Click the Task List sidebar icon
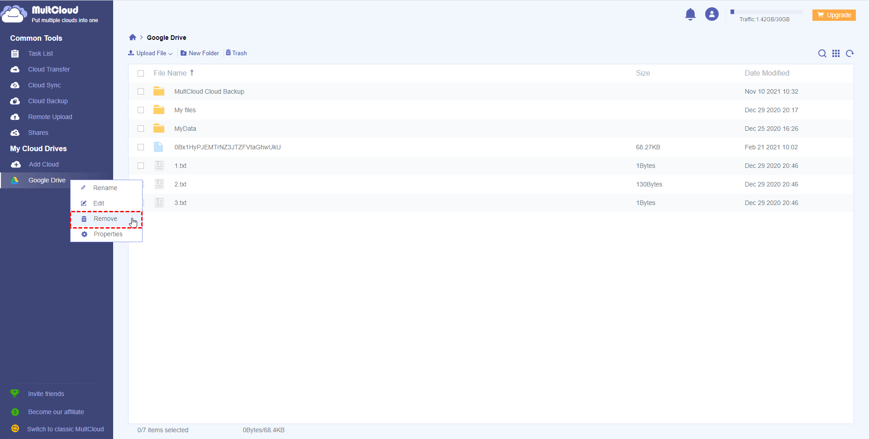 [x=15, y=53]
